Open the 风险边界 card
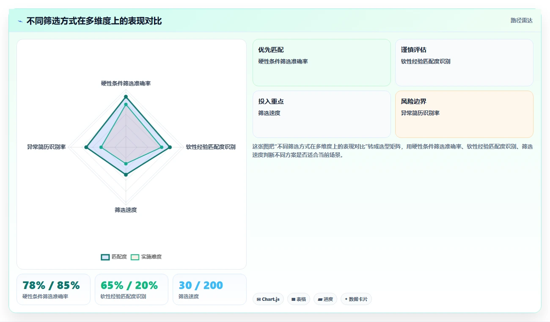 pos(464,114)
